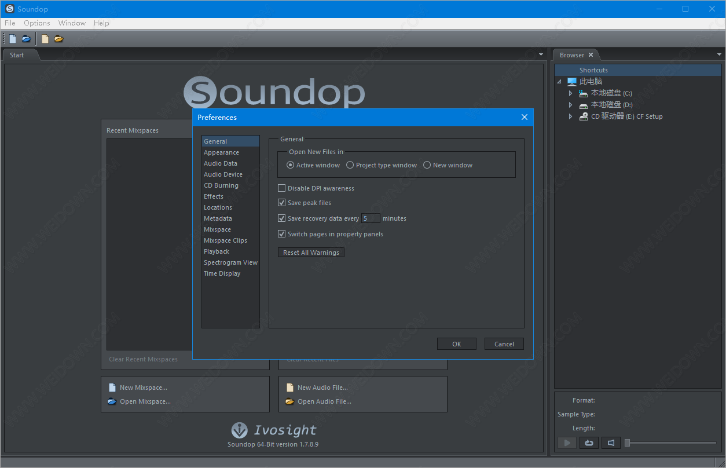Click the Reset All Warnings button
This screenshot has width=726, height=468.
tap(311, 253)
